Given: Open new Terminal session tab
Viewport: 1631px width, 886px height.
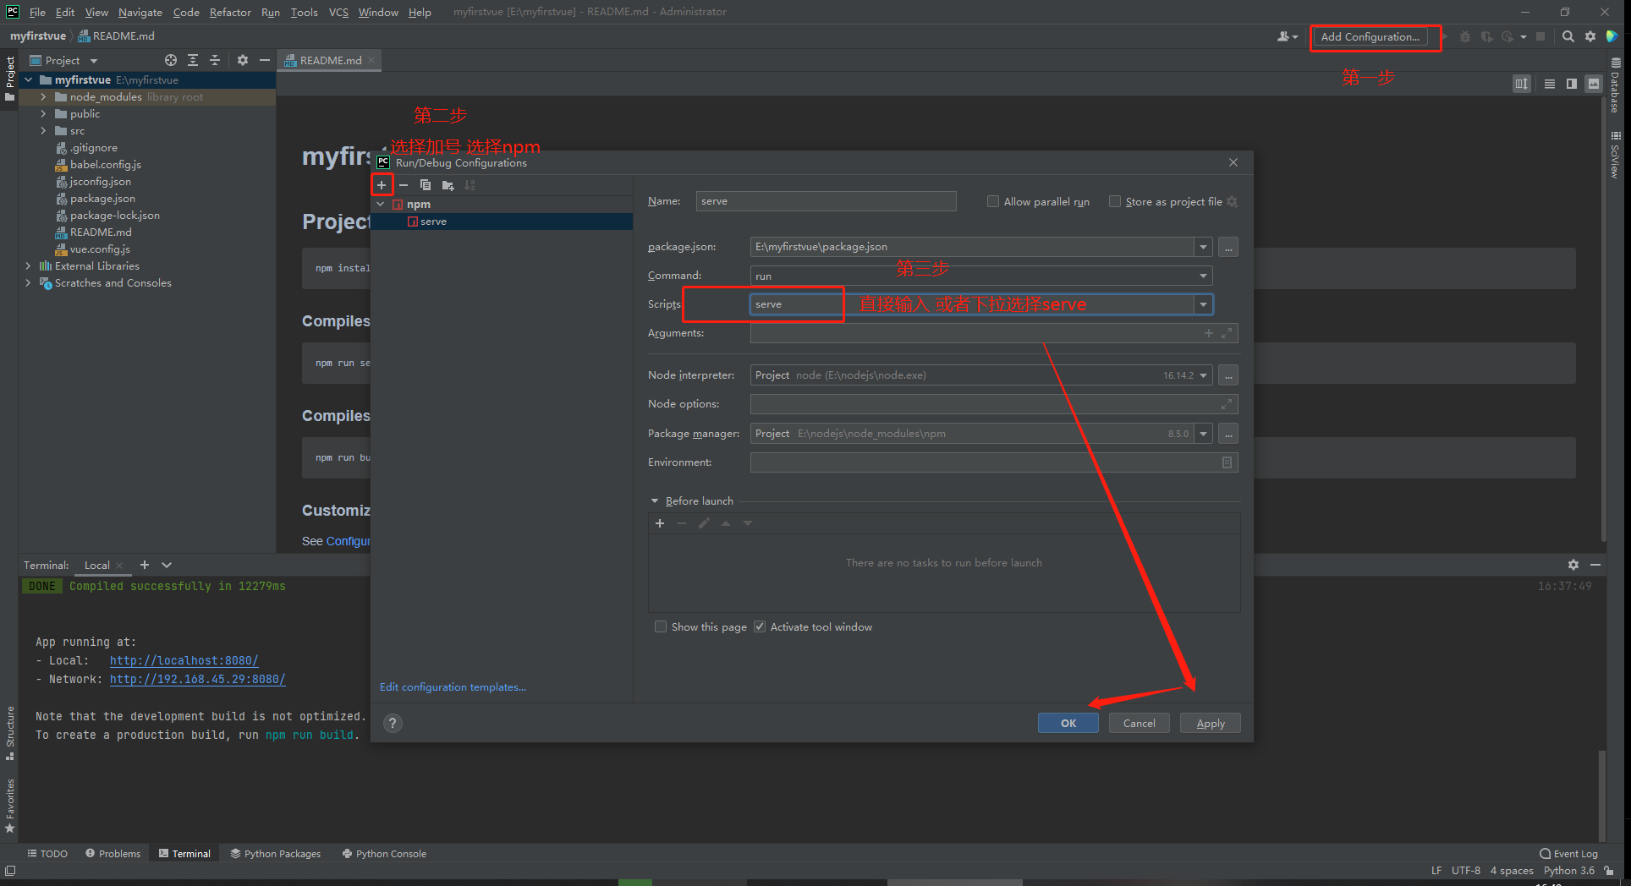Looking at the screenshot, I should pyautogui.click(x=145, y=565).
